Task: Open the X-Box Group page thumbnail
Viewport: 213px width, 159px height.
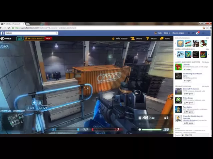Action: point(178,100)
